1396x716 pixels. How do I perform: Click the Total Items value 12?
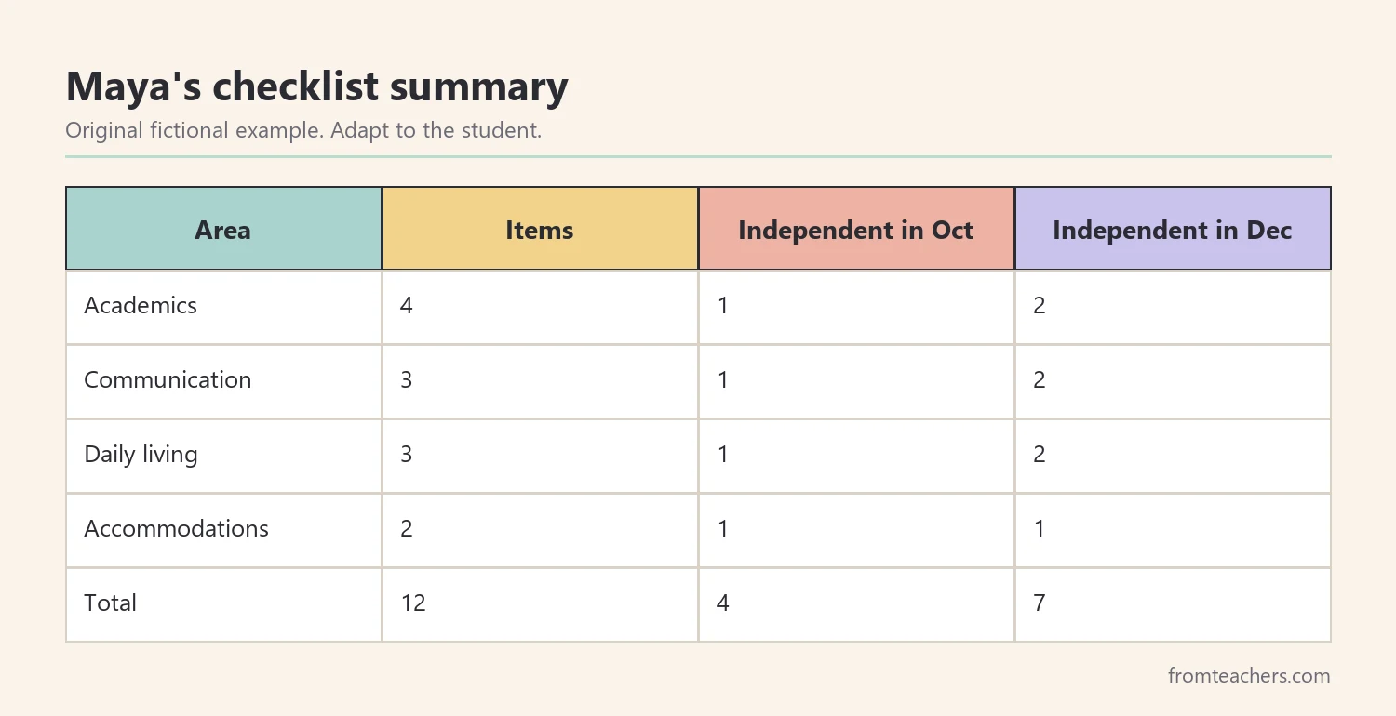[413, 603]
